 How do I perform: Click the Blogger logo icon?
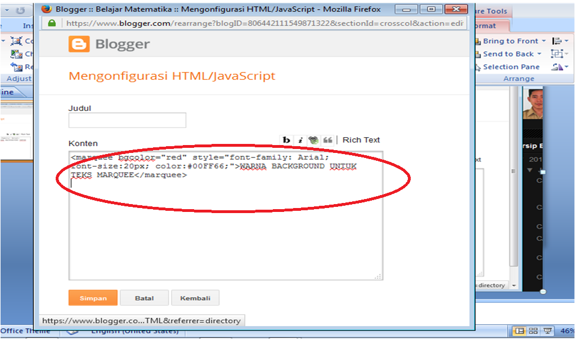(x=79, y=44)
